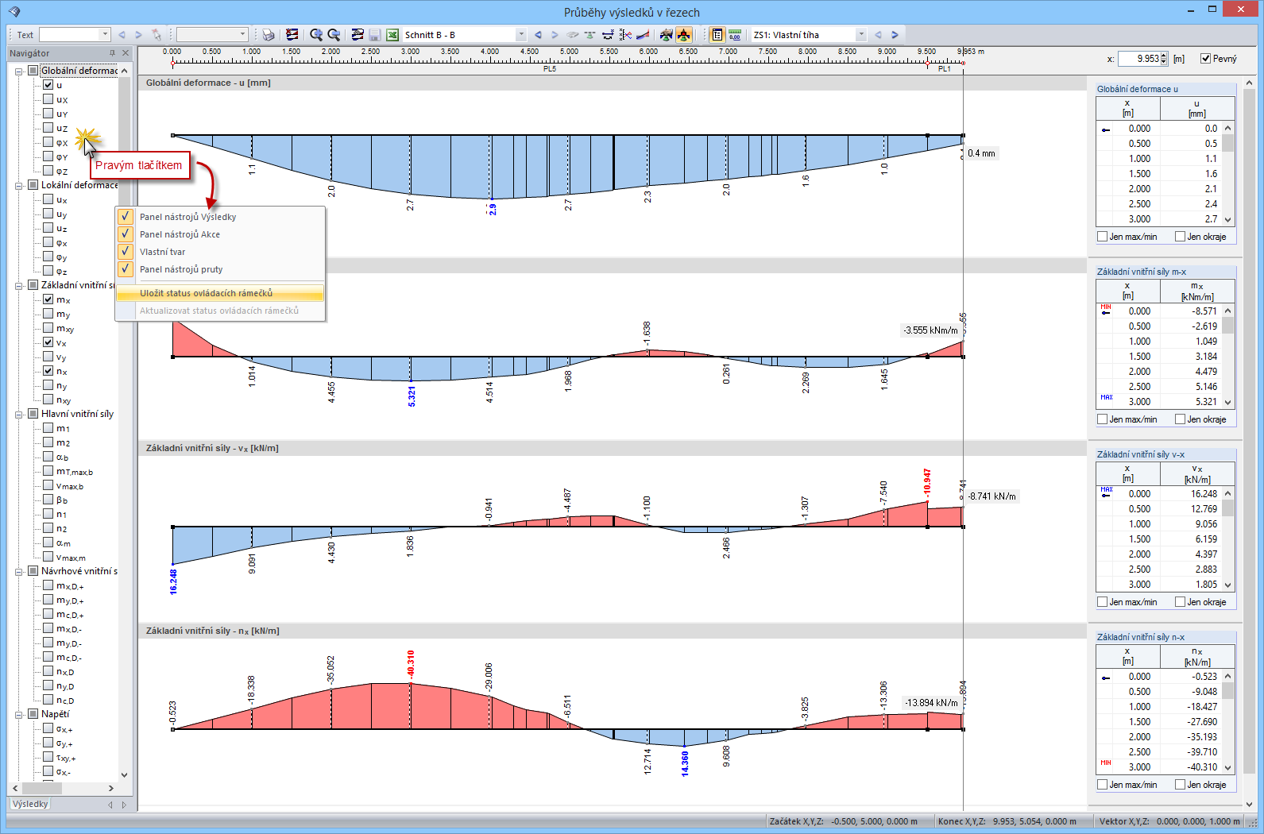
Task: Uncheck the vx internal force checkbox
Action: [x=48, y=342]
